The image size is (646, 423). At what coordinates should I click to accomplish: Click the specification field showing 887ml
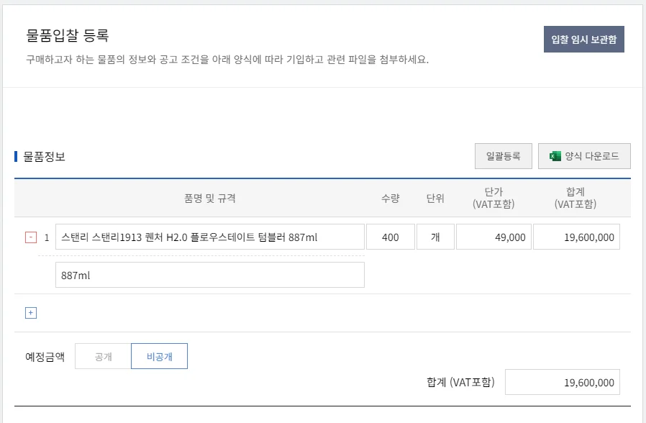[210, 274]
